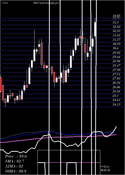The image size is (125, 175).
Task: Click the 28.47 price axis label
Action: click(116, 65)
